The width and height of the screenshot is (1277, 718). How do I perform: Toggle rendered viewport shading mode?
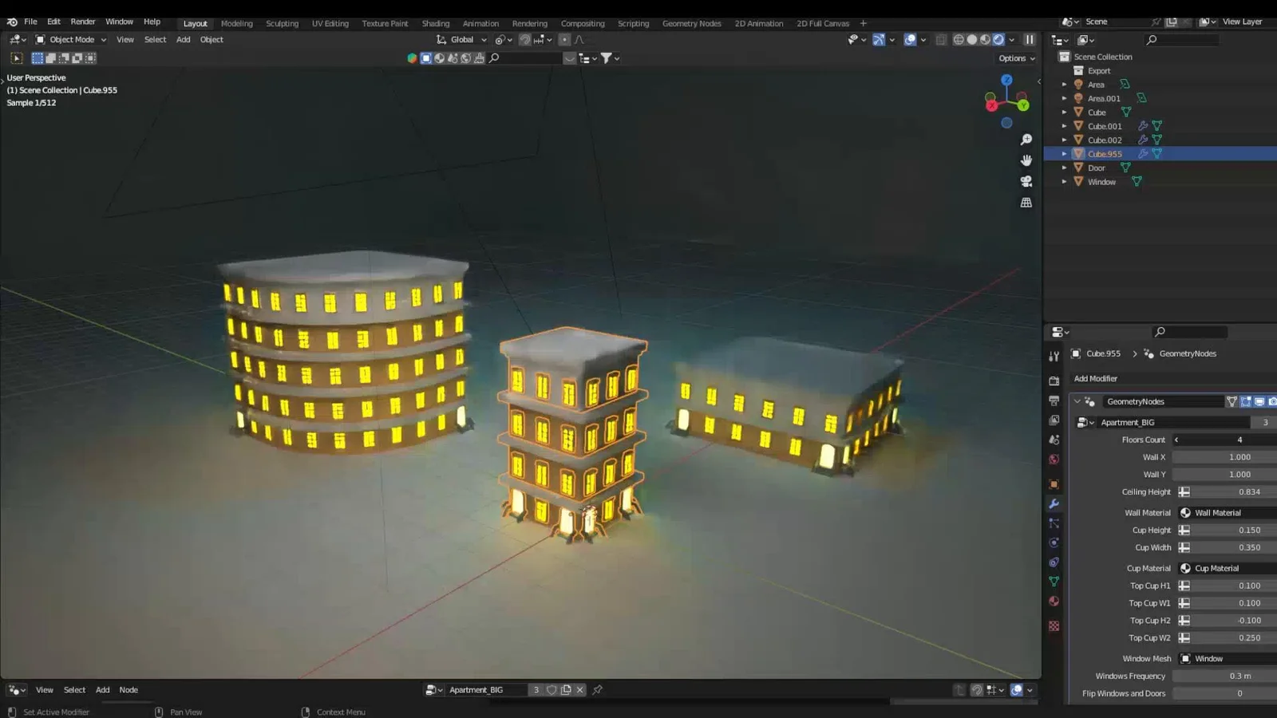[x=998, y=39]
